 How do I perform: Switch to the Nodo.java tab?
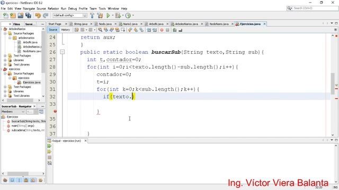click(x=105, y=24)
